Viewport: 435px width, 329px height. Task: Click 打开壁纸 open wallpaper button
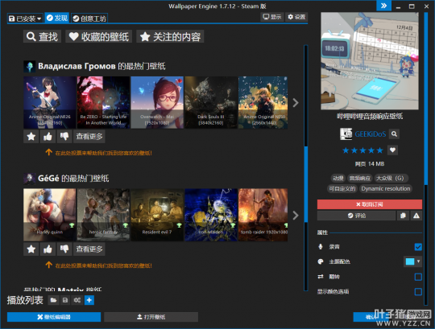(151, 317)
